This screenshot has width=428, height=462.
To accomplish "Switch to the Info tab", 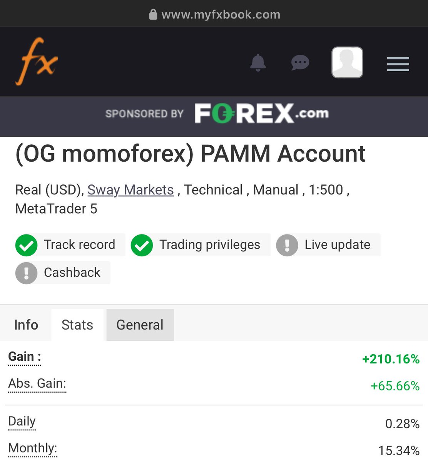I will coord(26,325).
